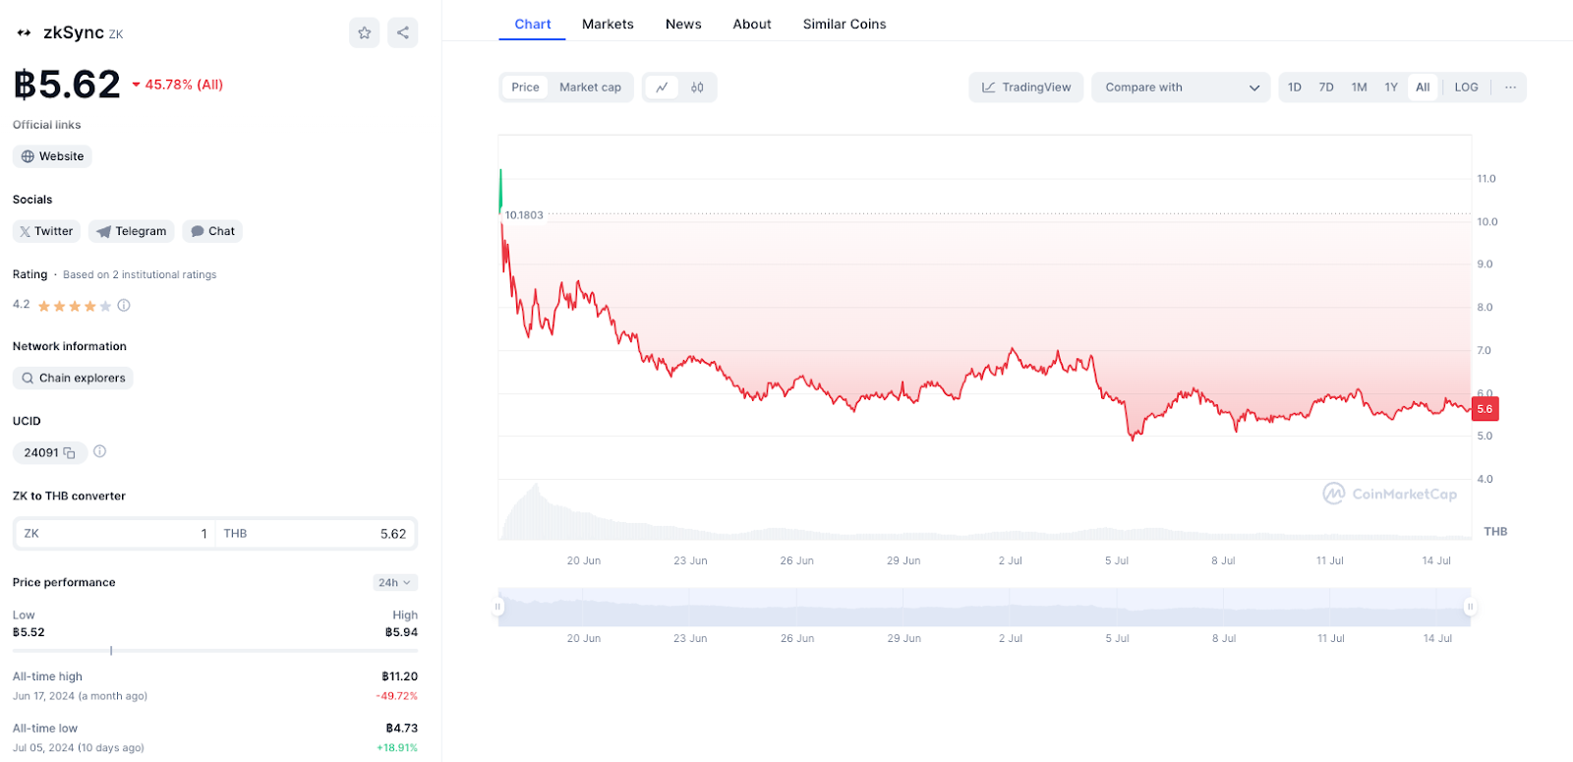Click the ฿4.73 all-time low value

click(x=401, y=729)
